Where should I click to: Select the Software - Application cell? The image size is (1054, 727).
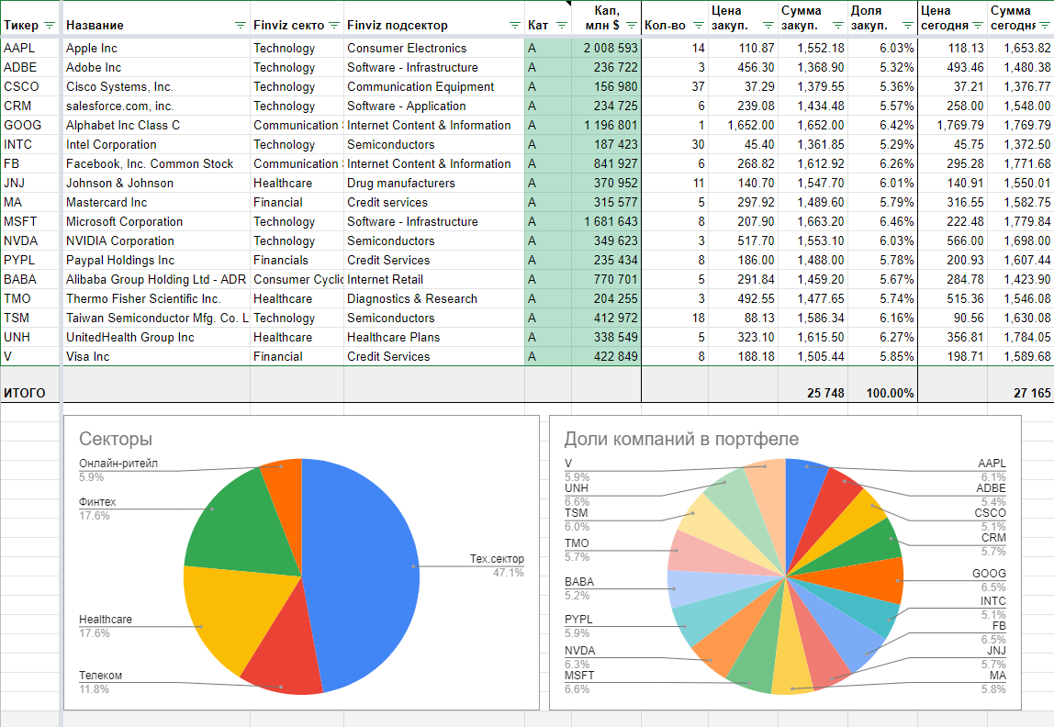click(x=433, y=106)
